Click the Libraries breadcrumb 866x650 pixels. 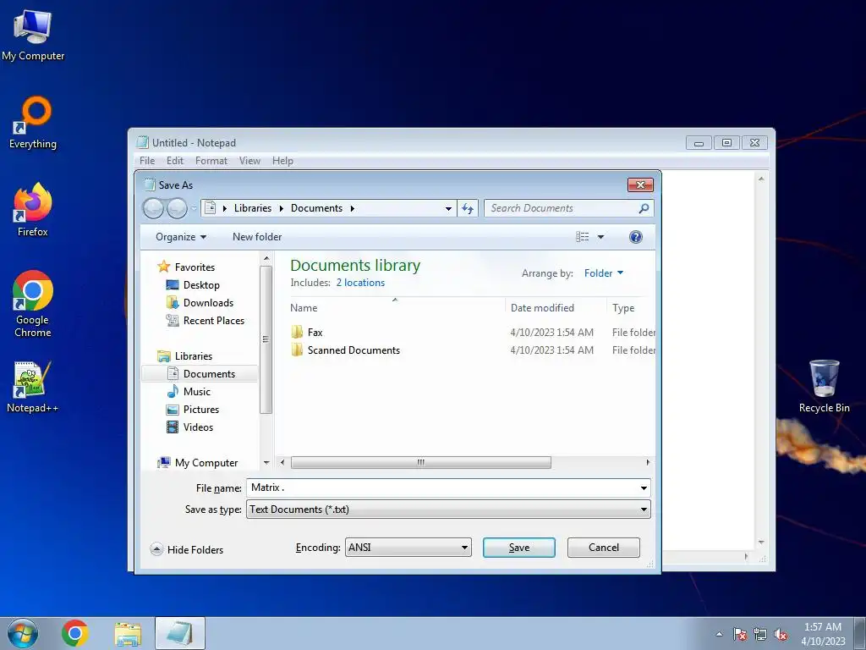[x=252, y=208]
